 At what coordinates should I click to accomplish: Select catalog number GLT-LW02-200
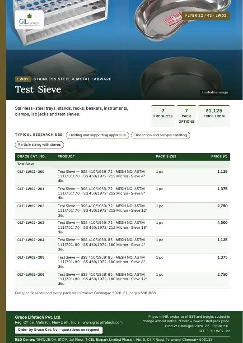[31, 171]
